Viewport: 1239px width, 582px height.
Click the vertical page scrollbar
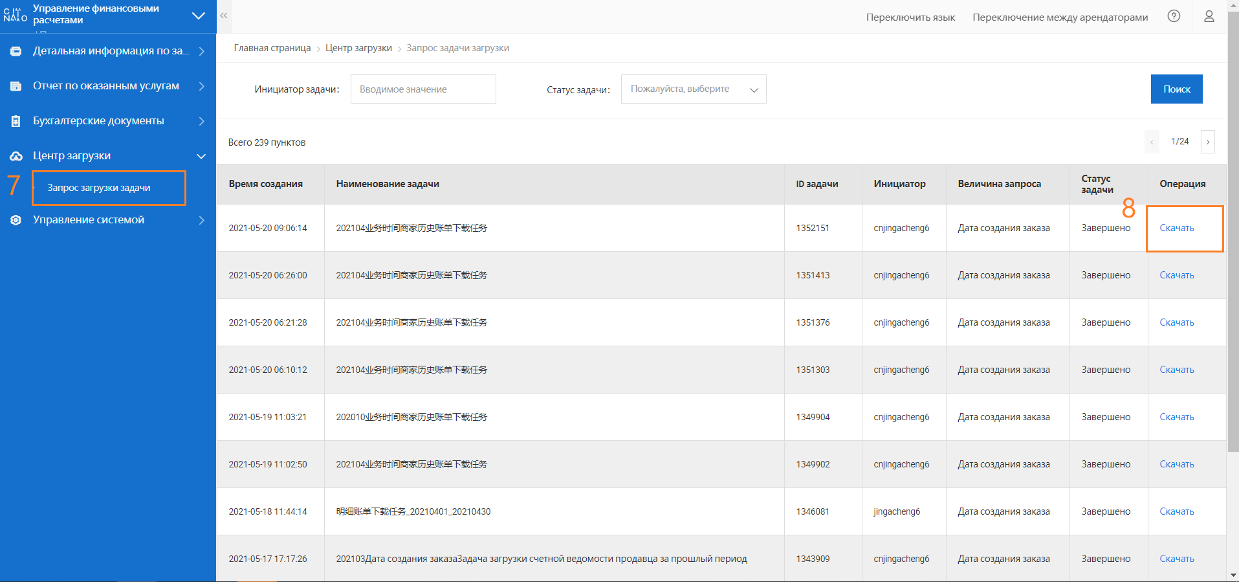(x=1233, y=233)
